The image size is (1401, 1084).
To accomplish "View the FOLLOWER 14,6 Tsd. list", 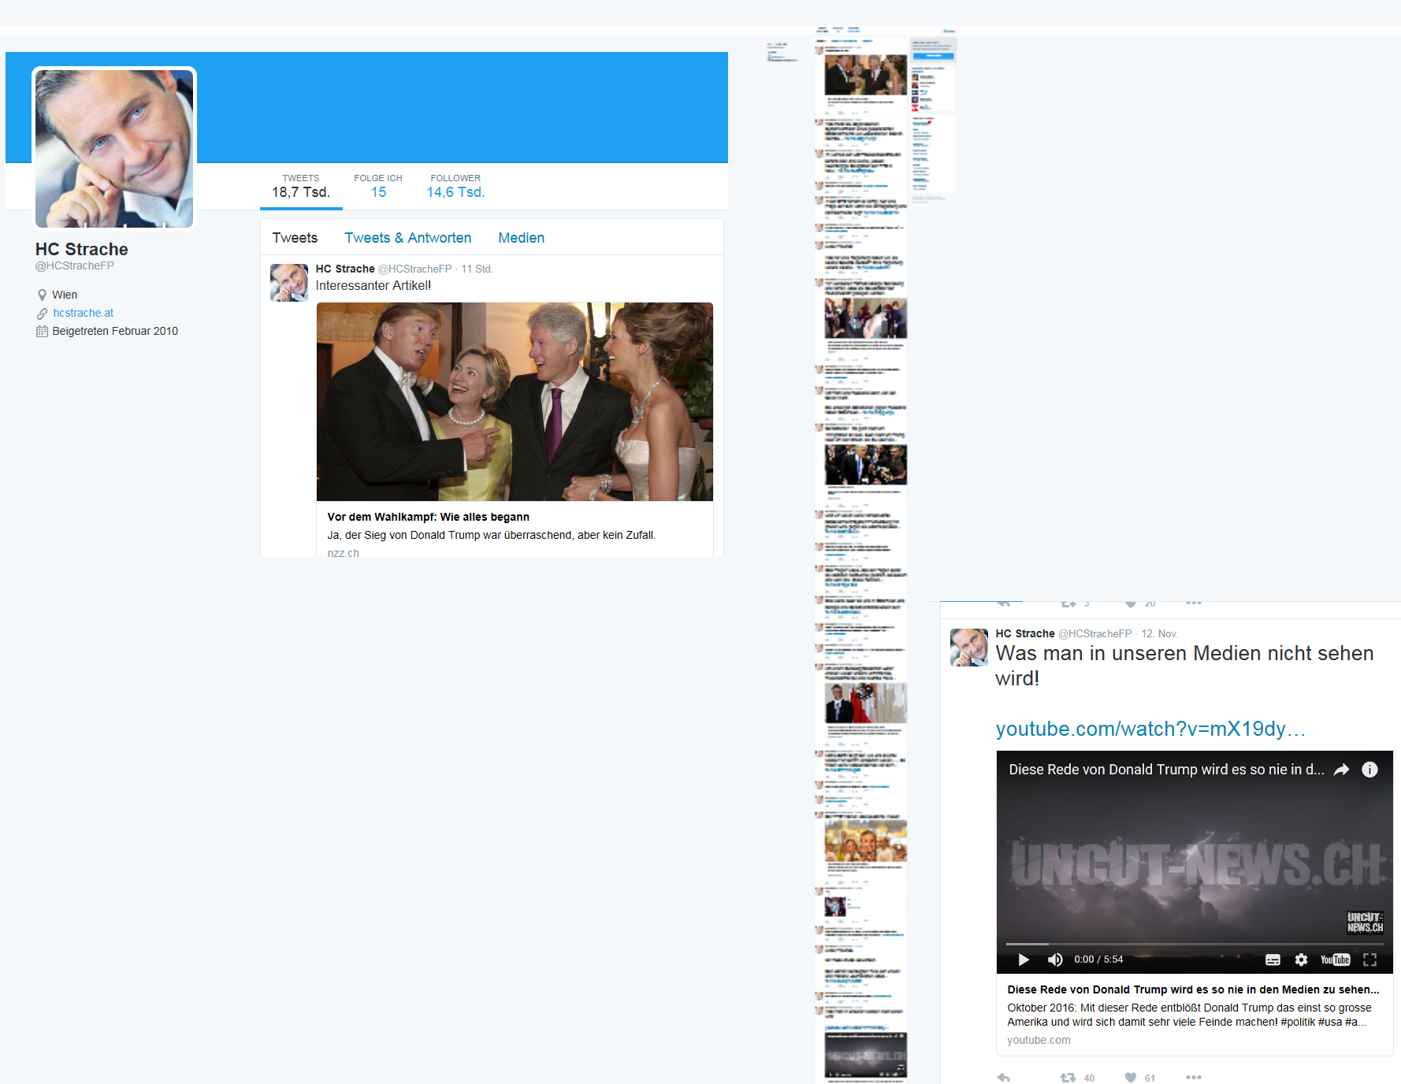I will click(455, 187).
